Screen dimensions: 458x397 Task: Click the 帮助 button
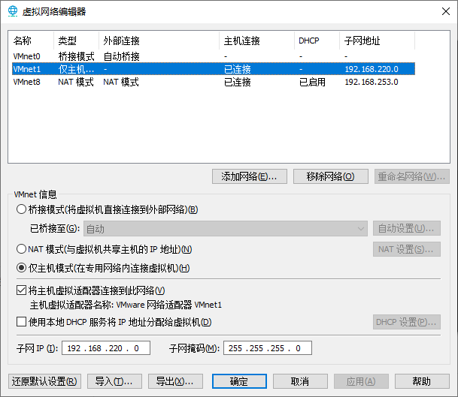(x=422, y=381)
